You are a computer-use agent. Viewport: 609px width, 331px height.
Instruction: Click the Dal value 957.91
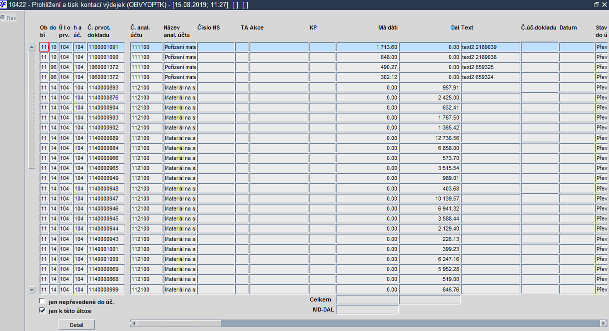430,87
